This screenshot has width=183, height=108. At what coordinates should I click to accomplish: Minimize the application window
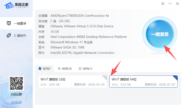point(170,4)
